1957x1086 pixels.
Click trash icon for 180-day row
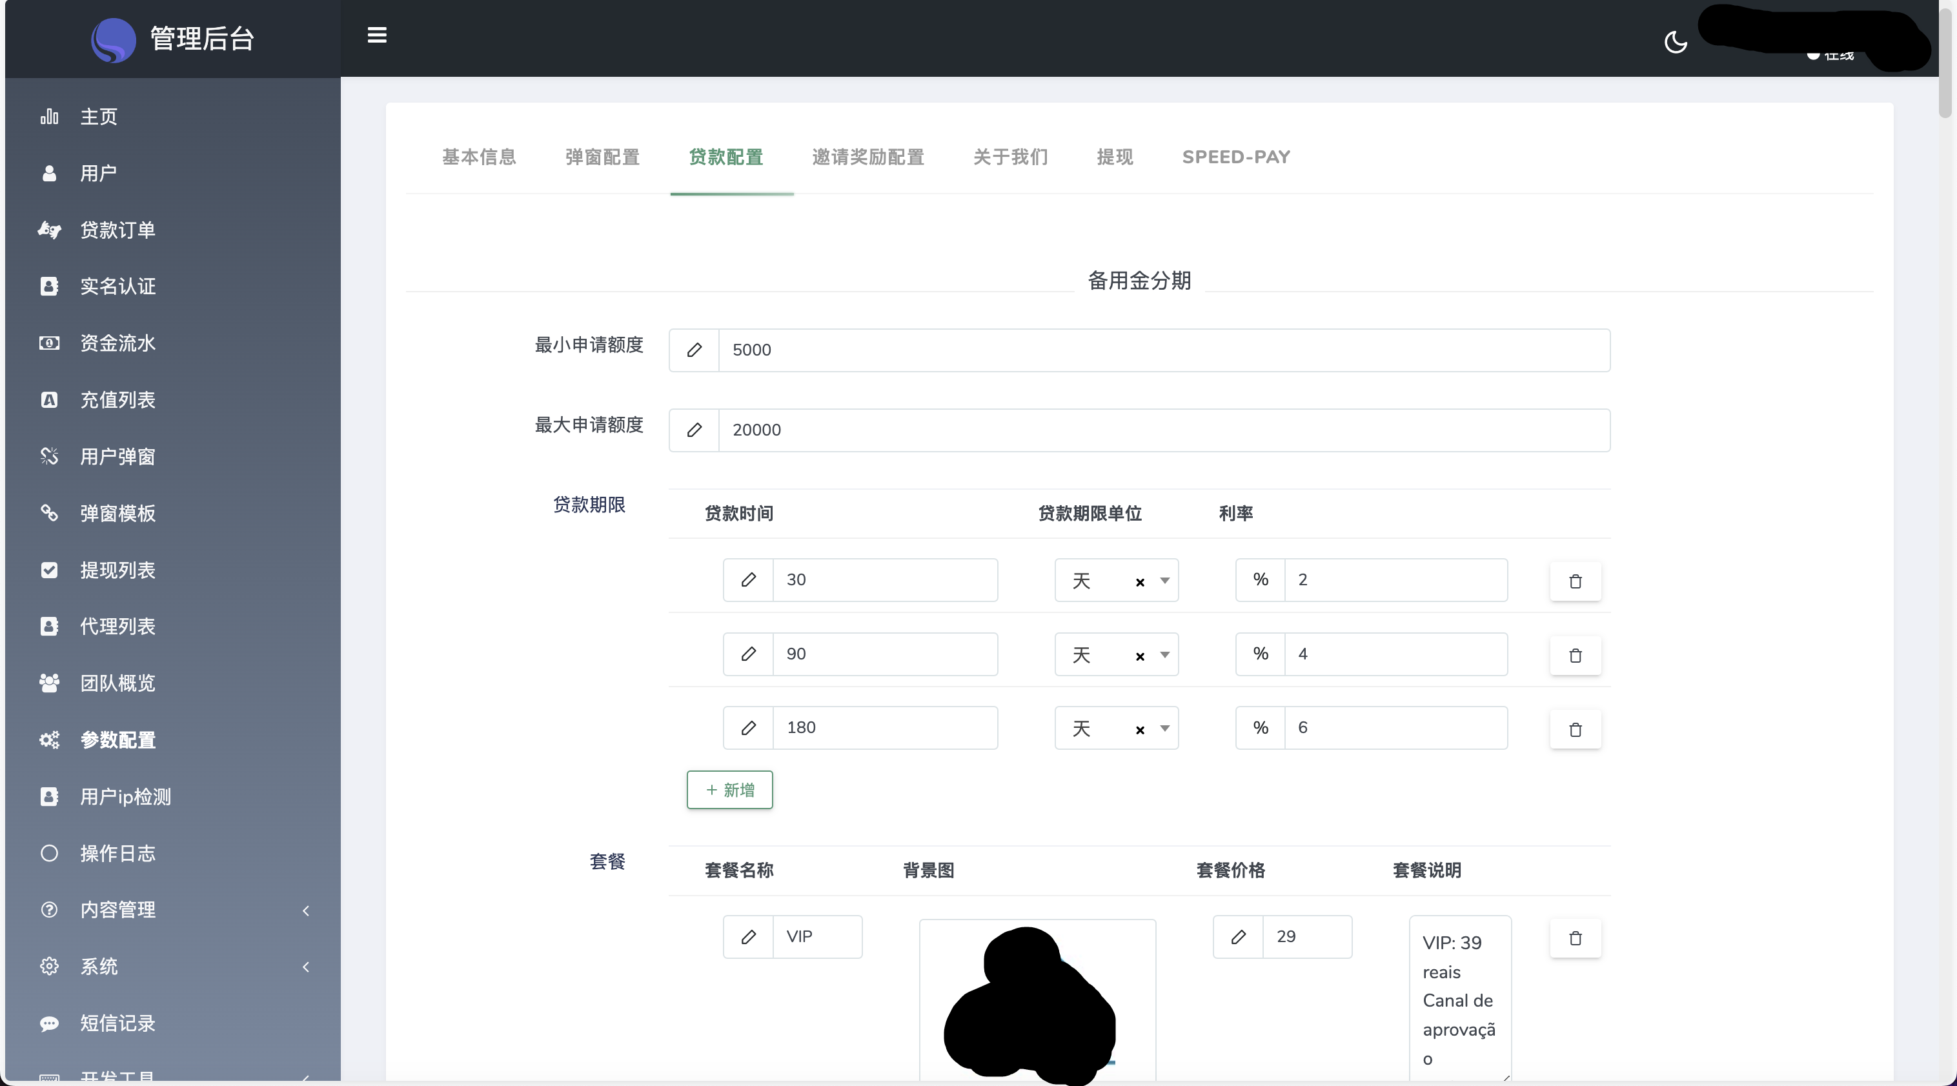coord(1575,729)
